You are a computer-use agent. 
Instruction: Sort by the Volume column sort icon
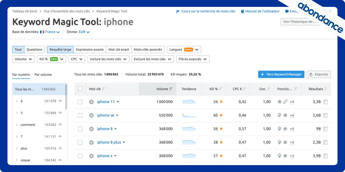171,89
